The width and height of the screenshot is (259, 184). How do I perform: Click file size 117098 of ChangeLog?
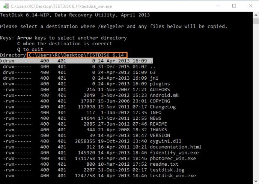pos(86,107)
